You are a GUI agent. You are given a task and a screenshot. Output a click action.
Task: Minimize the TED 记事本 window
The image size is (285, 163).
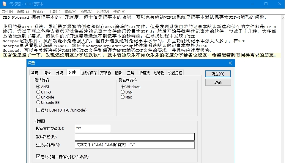[253, 4]
